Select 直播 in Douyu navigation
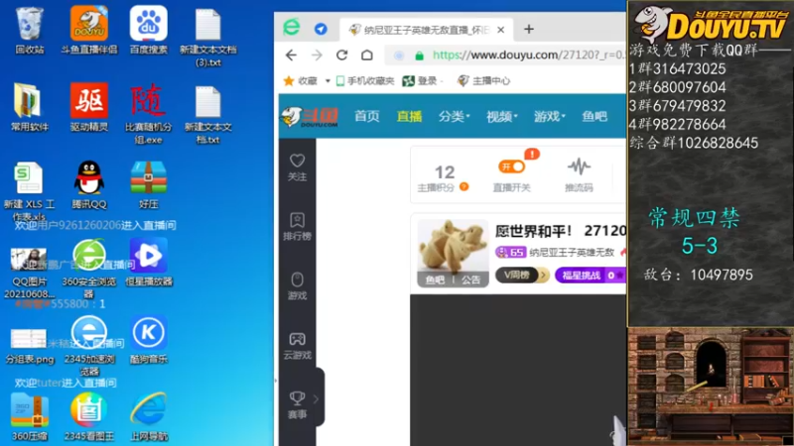Screen dimensions: 794x446 pyautogui.click(x=409, y=116)
